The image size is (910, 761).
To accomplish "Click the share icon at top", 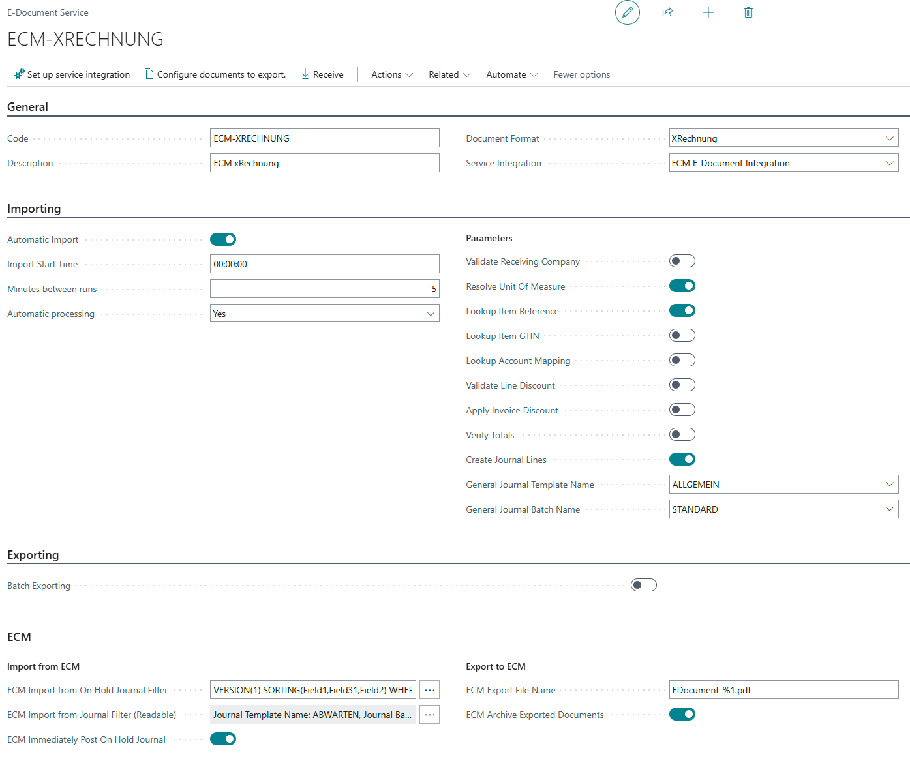I will [x=667, y=12].
